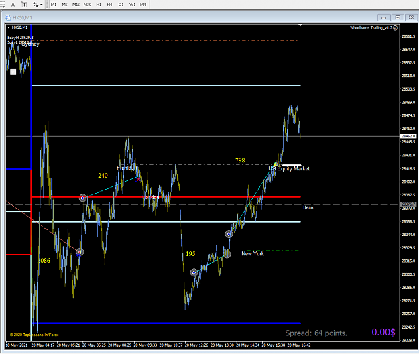Click current price tag 28452.0 on axis
Screen dimensions: 419x354
click(408, 136)
